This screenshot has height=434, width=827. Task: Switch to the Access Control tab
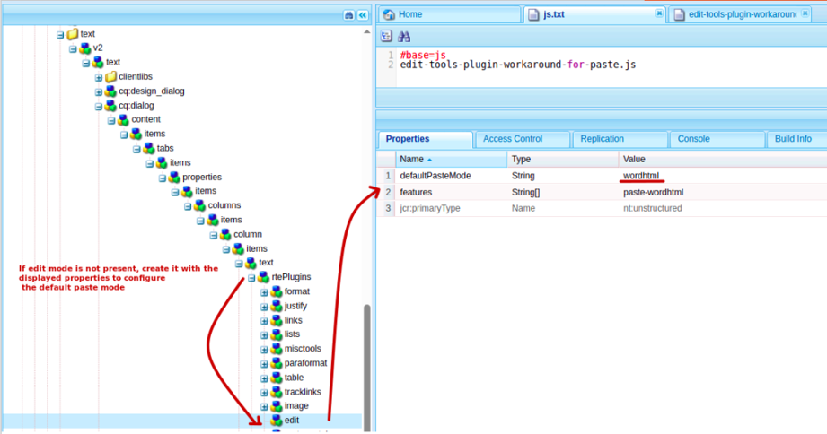[x=512, y=139]
